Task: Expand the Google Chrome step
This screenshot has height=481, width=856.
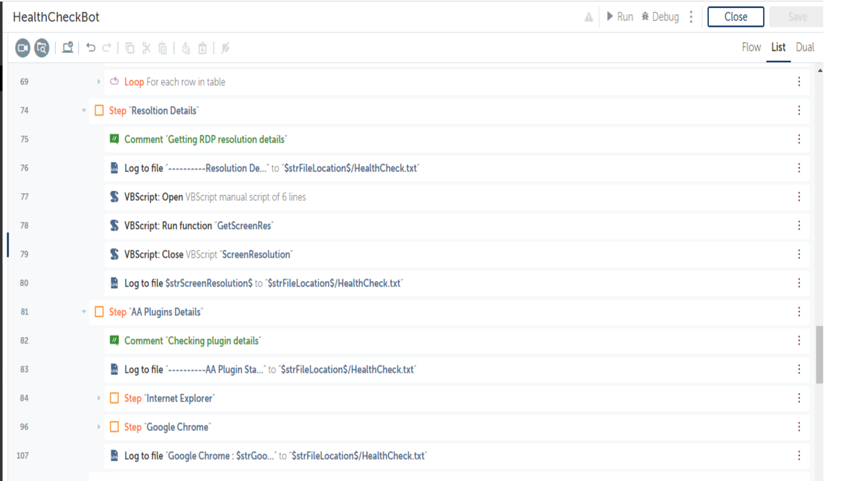Action: coord(99,427)
